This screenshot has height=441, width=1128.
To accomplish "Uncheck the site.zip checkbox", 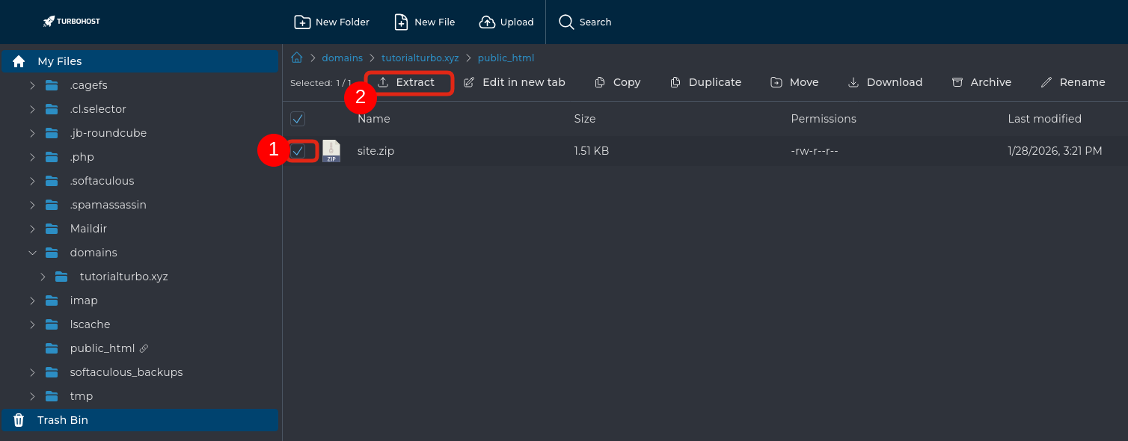I will point(298,151).
